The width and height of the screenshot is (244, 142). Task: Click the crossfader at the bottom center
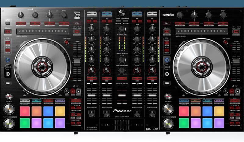(x=122, y=125)
